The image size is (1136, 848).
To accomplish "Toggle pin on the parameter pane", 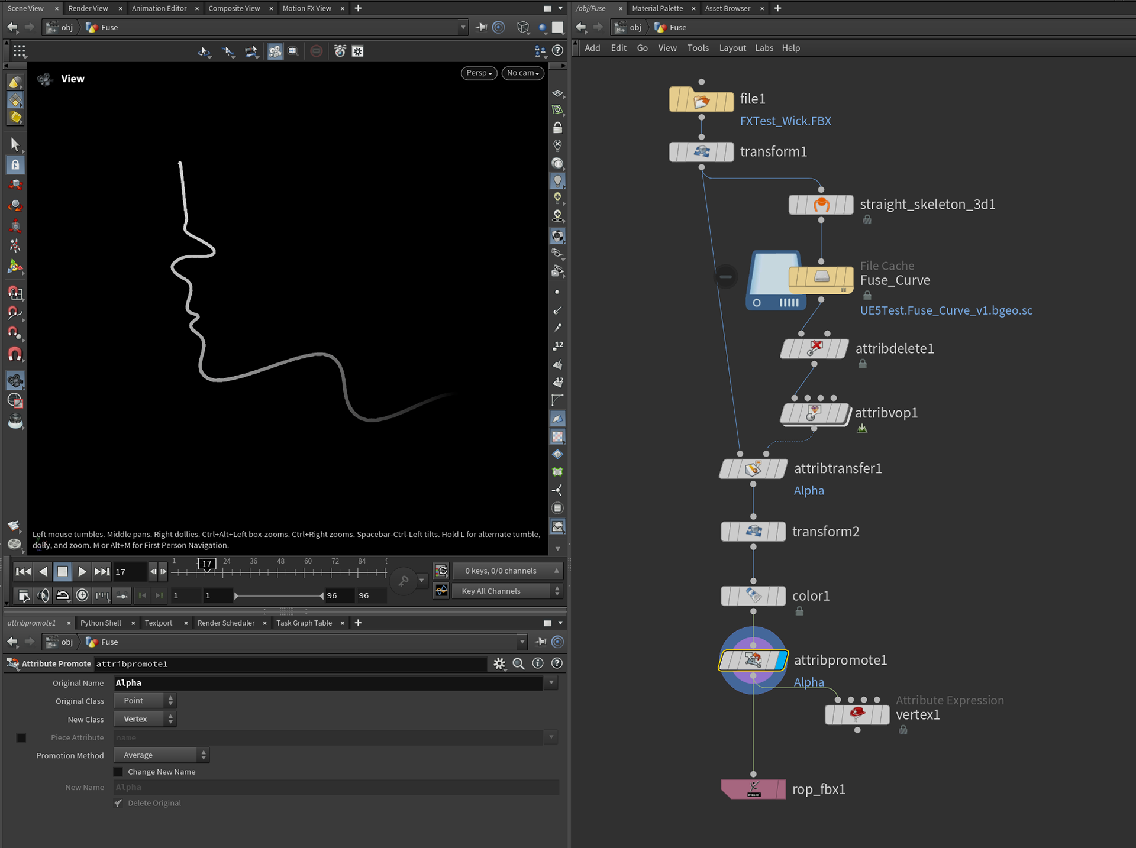I will 540,642.
